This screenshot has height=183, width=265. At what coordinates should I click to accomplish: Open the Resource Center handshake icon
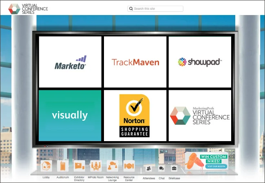129,166
